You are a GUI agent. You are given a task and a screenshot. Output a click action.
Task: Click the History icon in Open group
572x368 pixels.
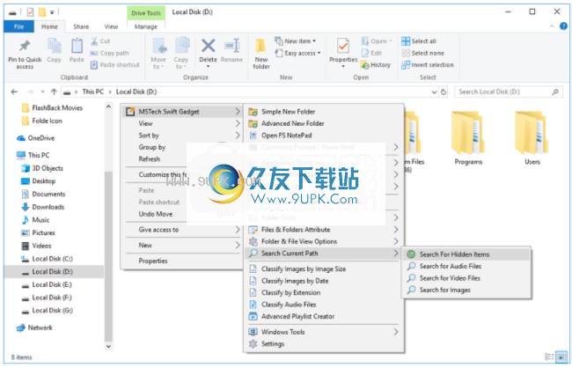coord(365,65)
